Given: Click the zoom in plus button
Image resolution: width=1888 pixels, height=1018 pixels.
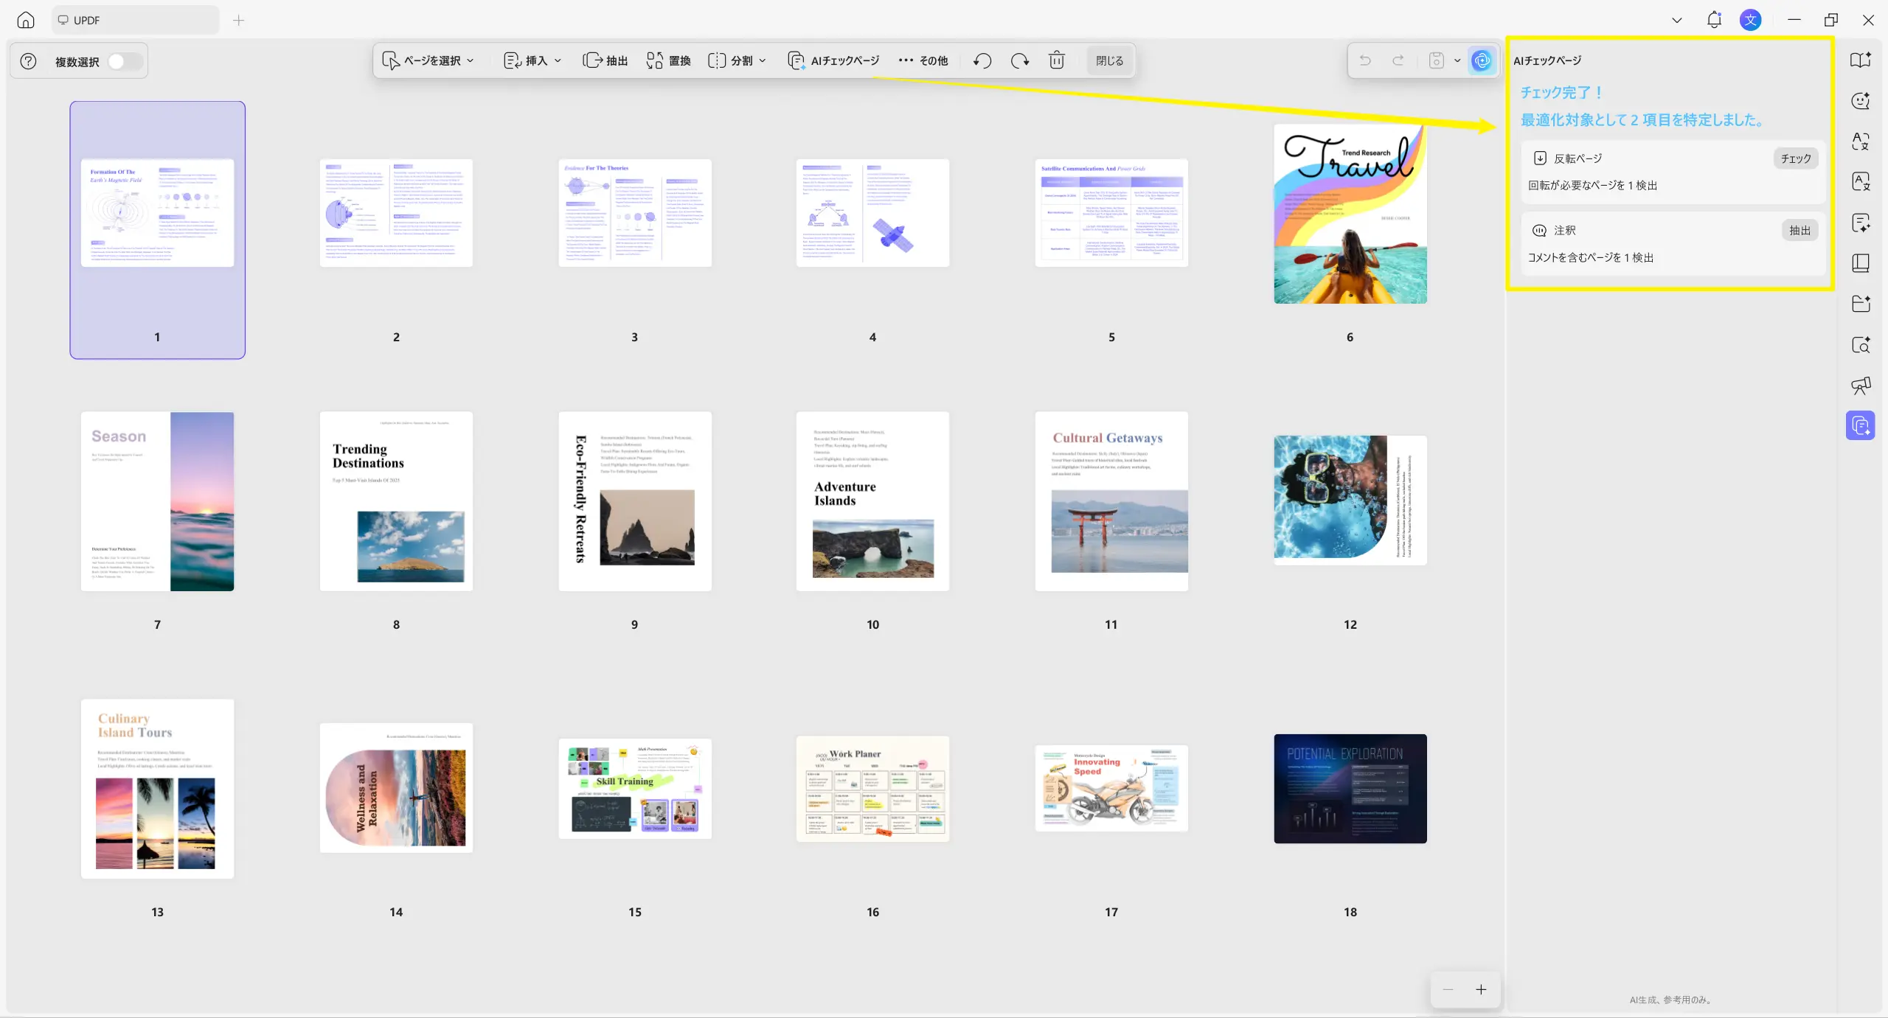Looking at the screenshot, I should point(1481,989).
